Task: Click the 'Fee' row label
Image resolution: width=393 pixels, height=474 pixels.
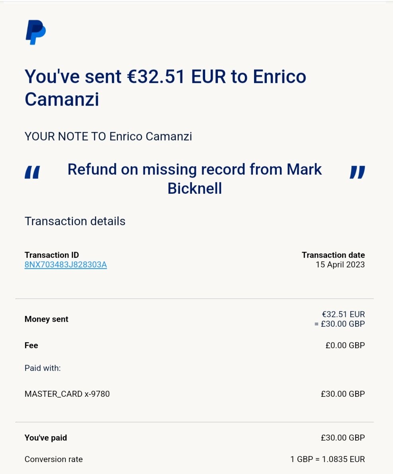Action: (31, 345)
